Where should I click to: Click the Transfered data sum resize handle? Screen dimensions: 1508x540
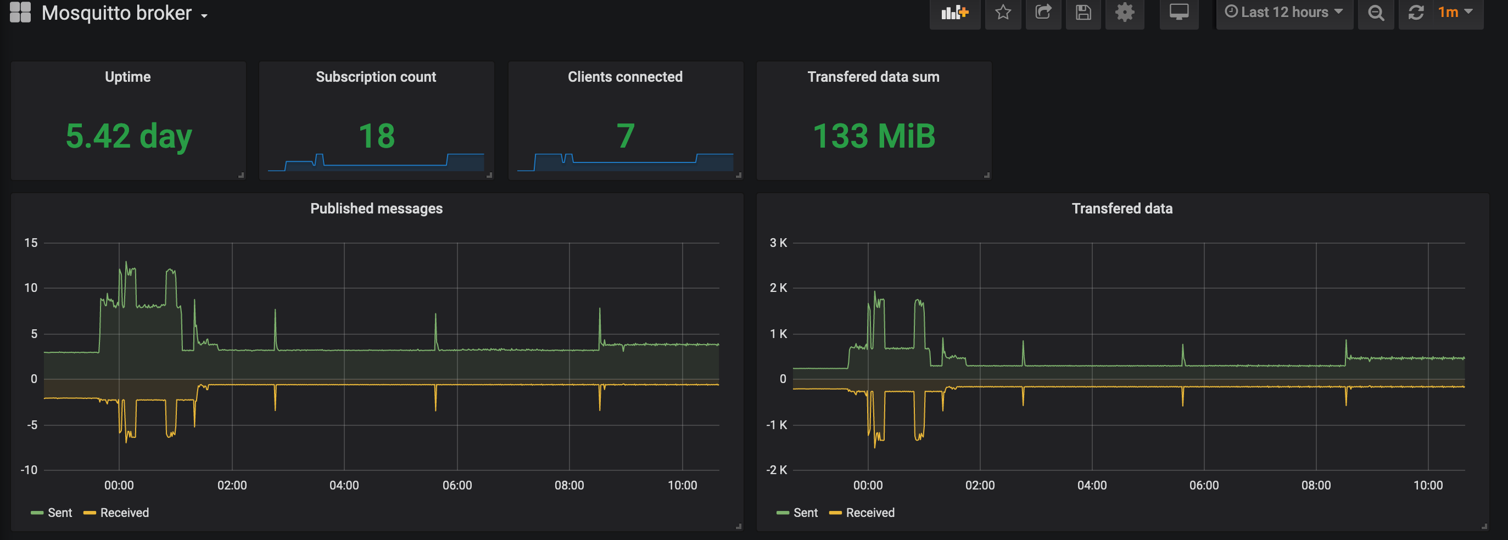point(987,175)
